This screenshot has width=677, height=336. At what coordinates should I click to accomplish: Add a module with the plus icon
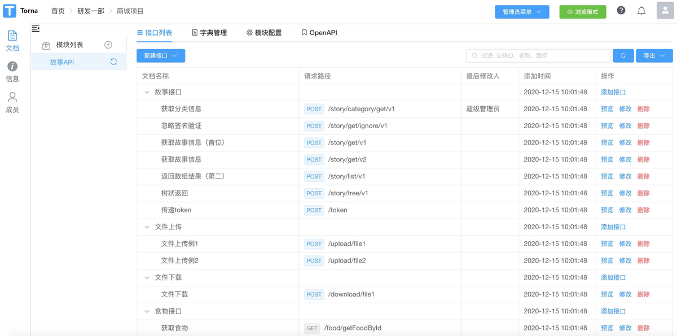click(x=108, y=45)
